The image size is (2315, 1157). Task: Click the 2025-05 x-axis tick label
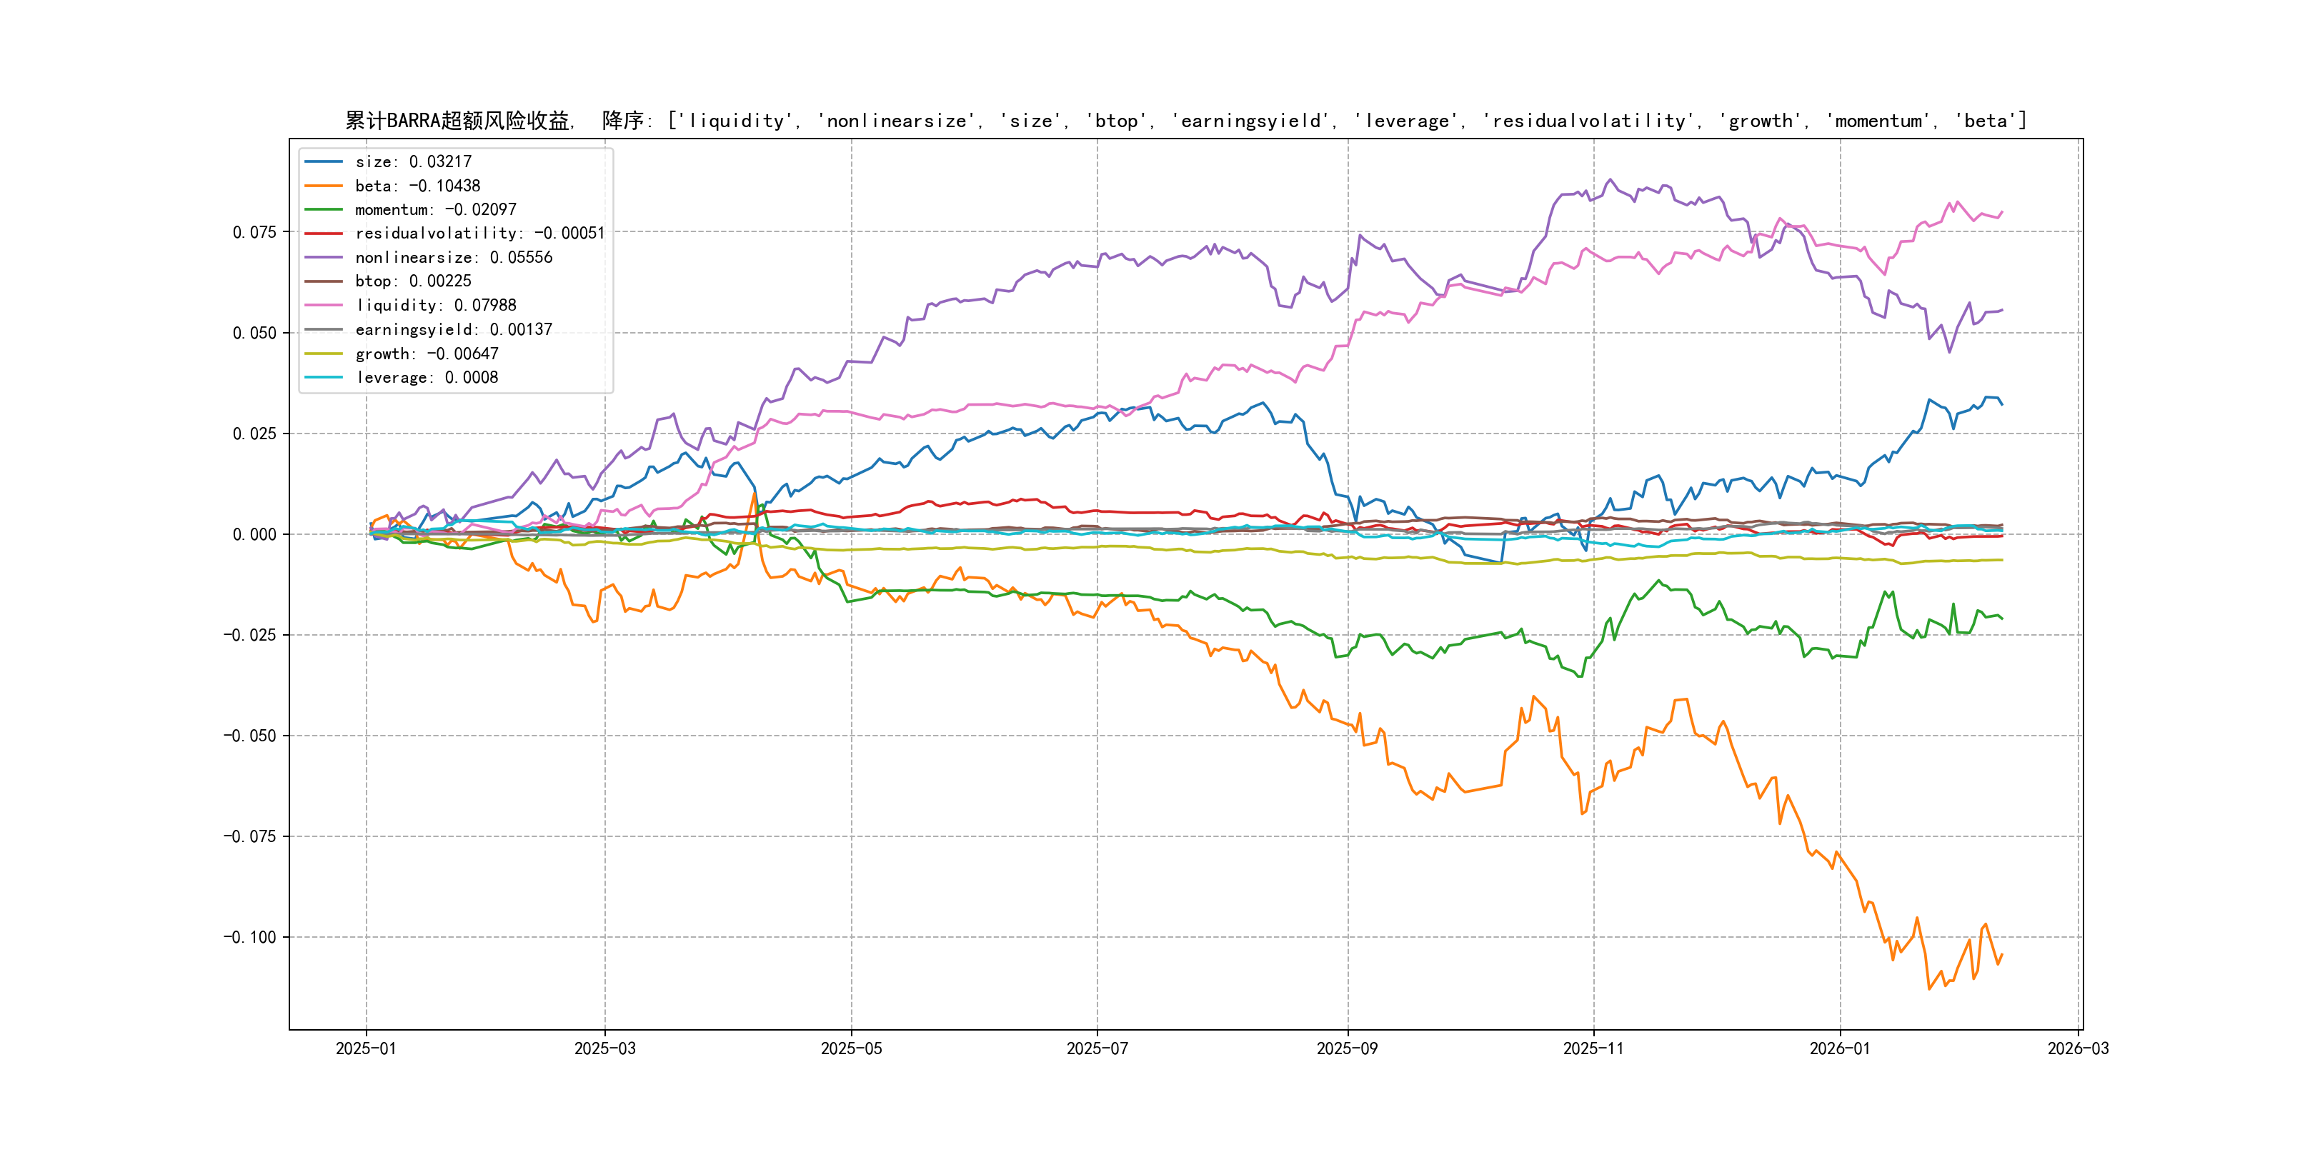pos(851,1048)
